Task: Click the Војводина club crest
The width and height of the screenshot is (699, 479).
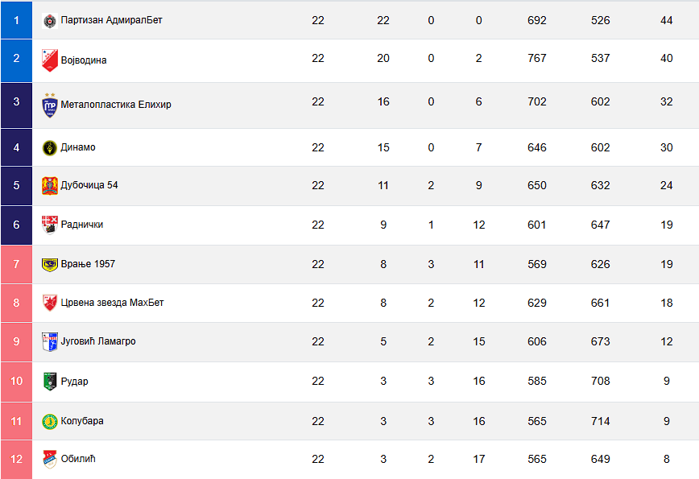Action: click(x=50, y=60)
